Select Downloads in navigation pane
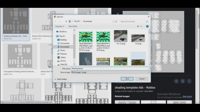 click(x=63, y=47)
